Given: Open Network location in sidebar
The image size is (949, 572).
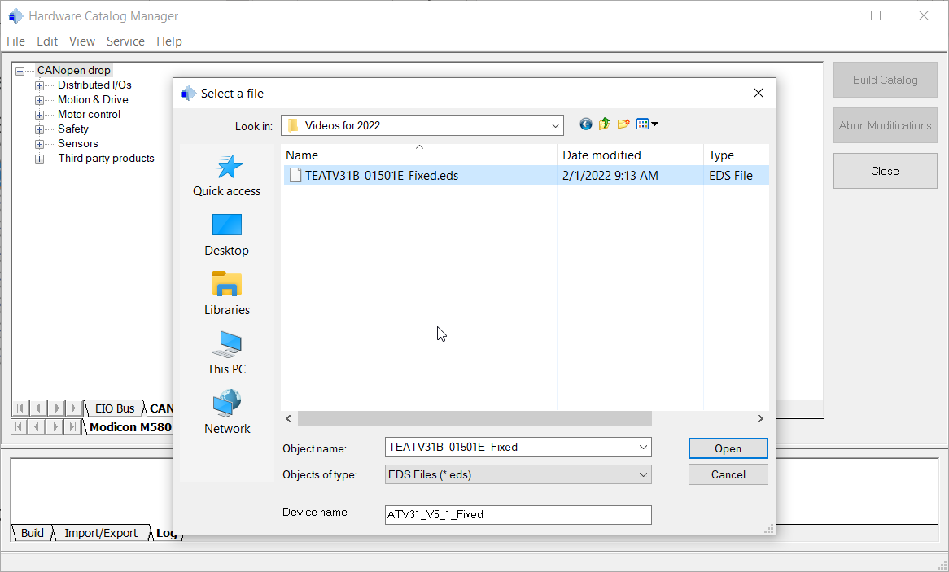Looking at the screenshot, I should click(227, 413).
